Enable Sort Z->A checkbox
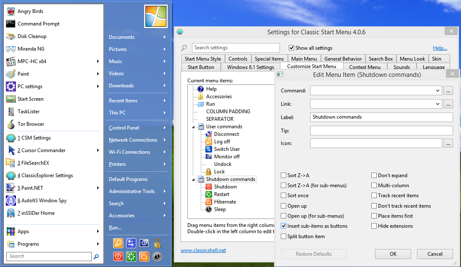 283,175
